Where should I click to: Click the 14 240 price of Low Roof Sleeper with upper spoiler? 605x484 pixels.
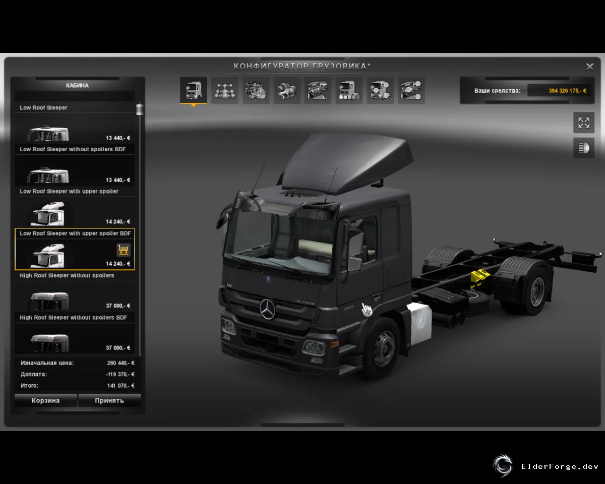pyautogui.click(x=118, y=222)
